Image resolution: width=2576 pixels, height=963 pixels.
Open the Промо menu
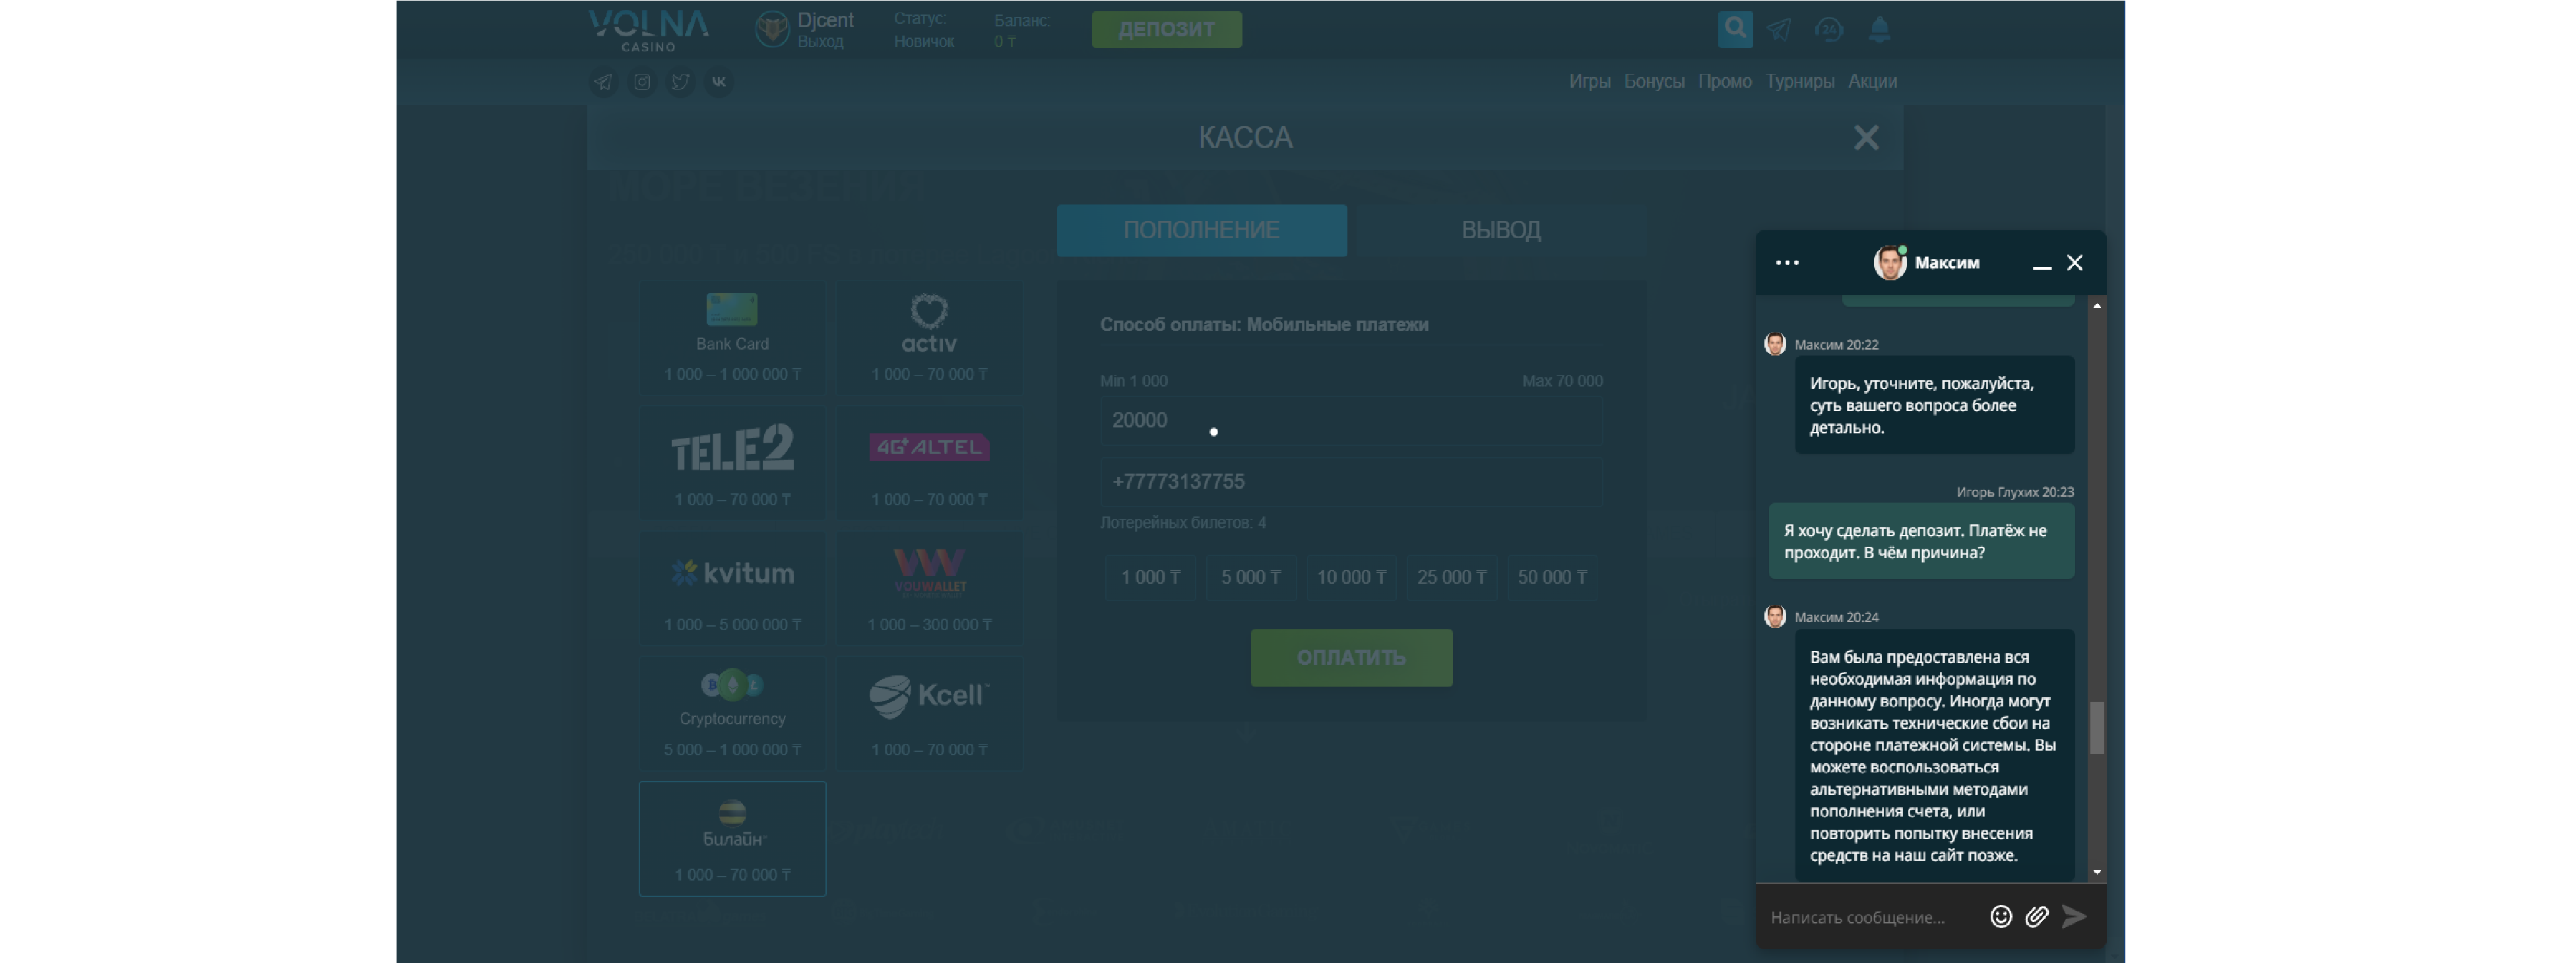click(1724, 81)
